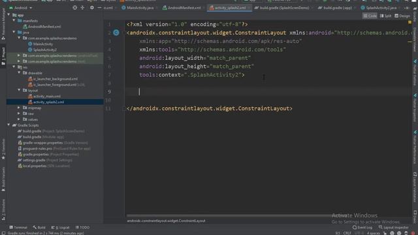
Task: Place cursor on blank line 9
Action: pos(268,91)
